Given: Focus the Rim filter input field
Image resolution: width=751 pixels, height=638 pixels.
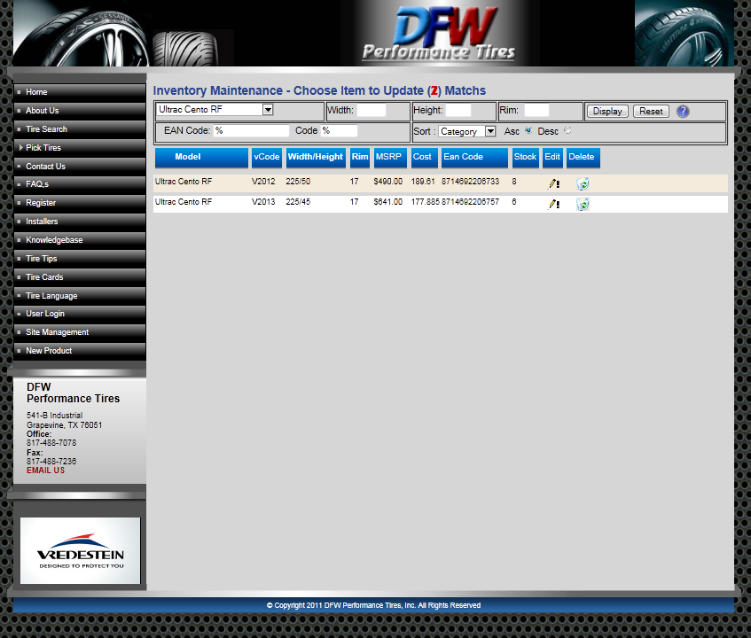Looking at the screenshot, I should coord(536,110).
